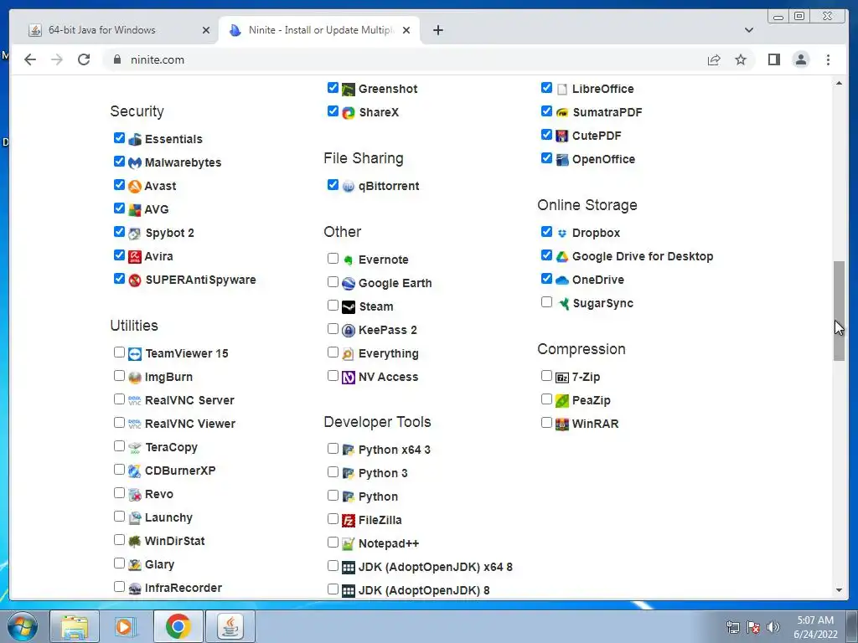Image resolution: width=858 pixels, height=643 pixels.
Task: Uncheck the CutePDF checkbox
Action: tap(546, 135)
